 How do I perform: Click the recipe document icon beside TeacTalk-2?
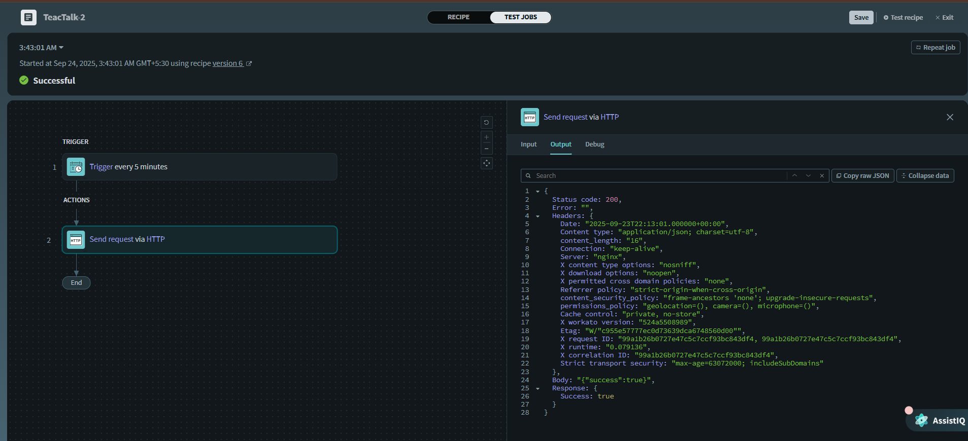28,17
